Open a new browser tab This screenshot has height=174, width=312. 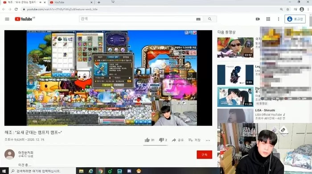tap(99, 2)
